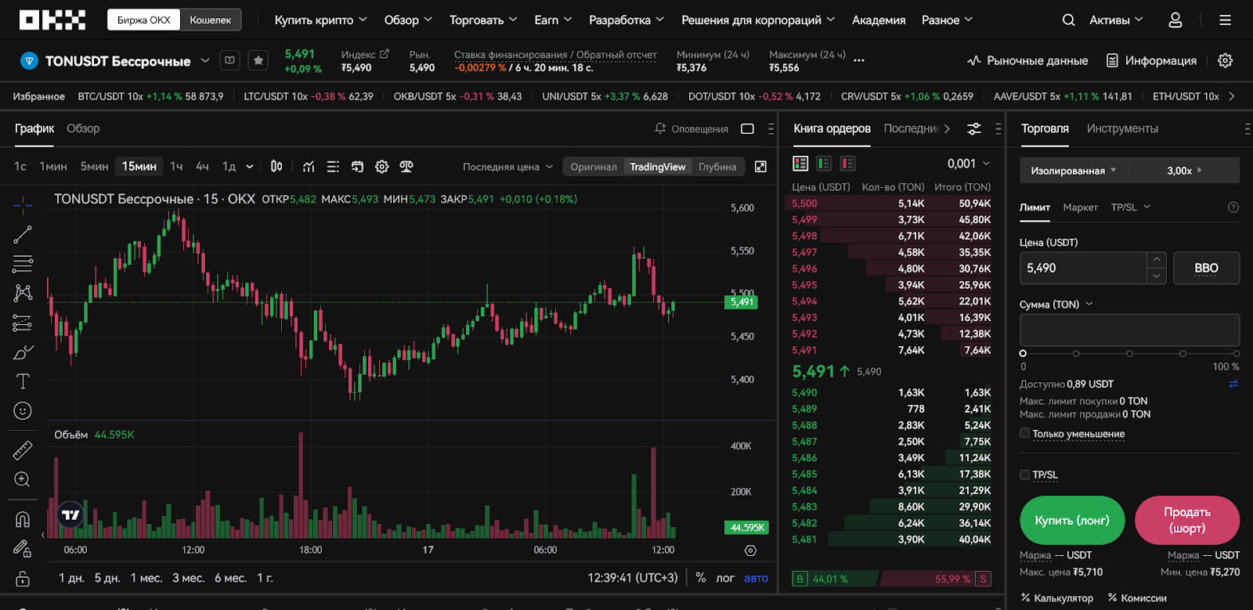Viewport: 1253px width, 610px height.
Task: Enable the "Только уменьшение" checkbox
Action: point(1024,433)
